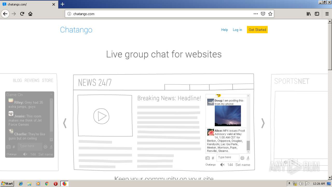Image resolution: width=332 pixels, height=187 pixels.
Task: Mute sound in the News chat box
Action: 222,165
